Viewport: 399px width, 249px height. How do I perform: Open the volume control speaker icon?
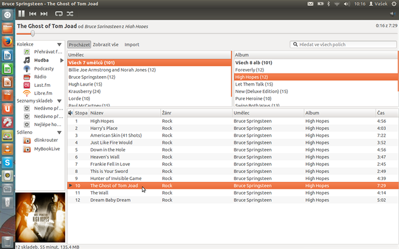coord(393,14)
